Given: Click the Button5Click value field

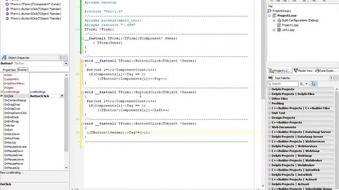Looking at the screenshot, I should click(x=44, y=96).
